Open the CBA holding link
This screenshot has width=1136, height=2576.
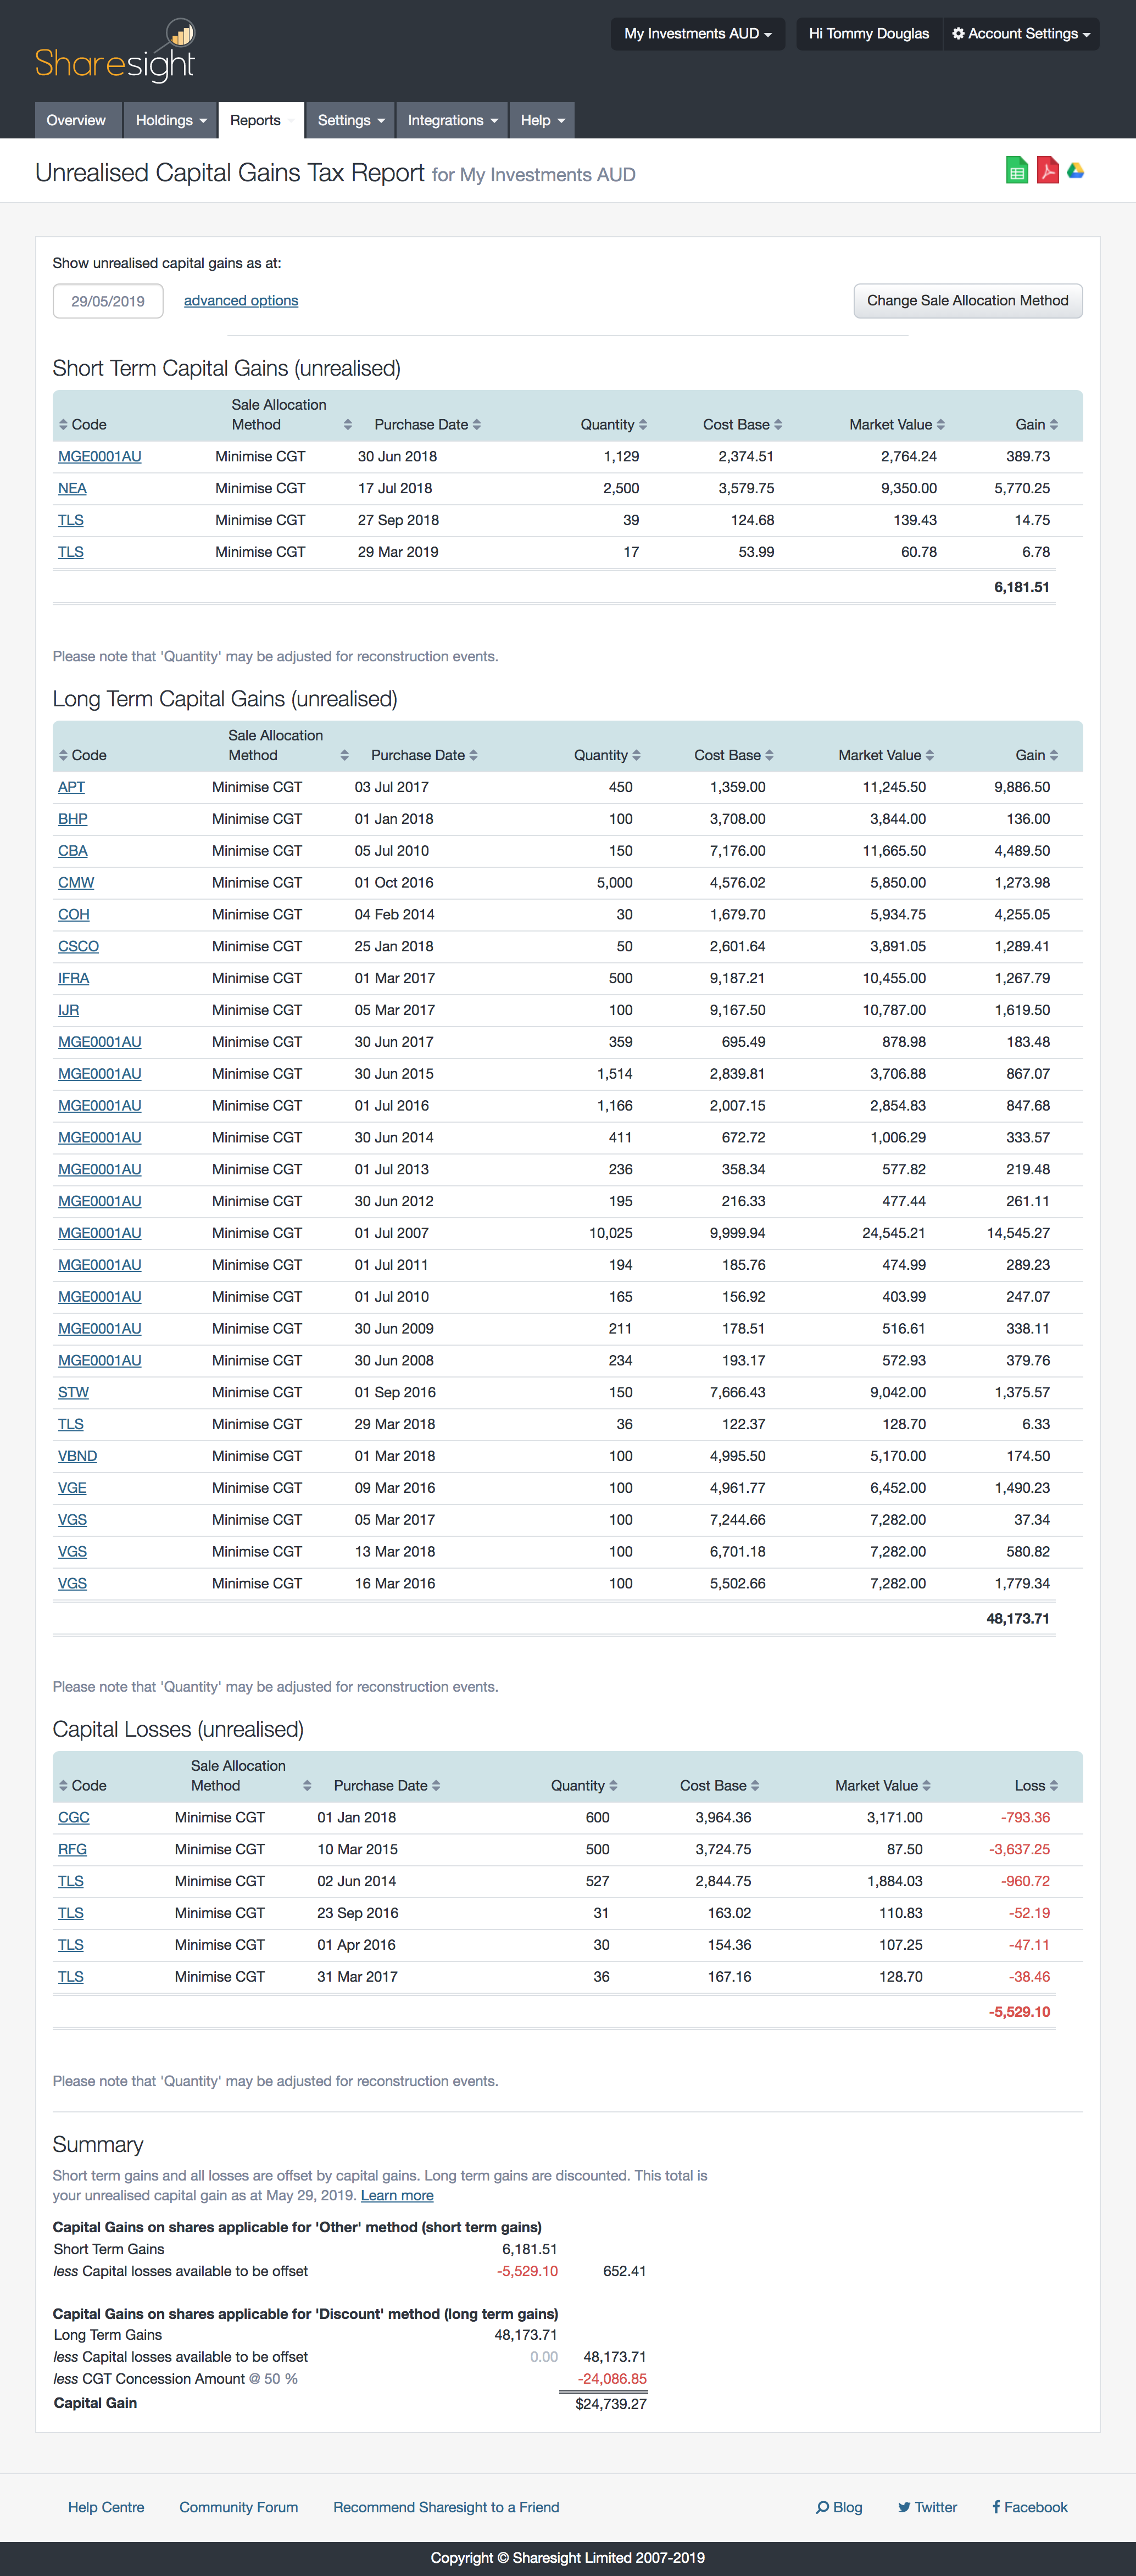(x=72, y=850)
